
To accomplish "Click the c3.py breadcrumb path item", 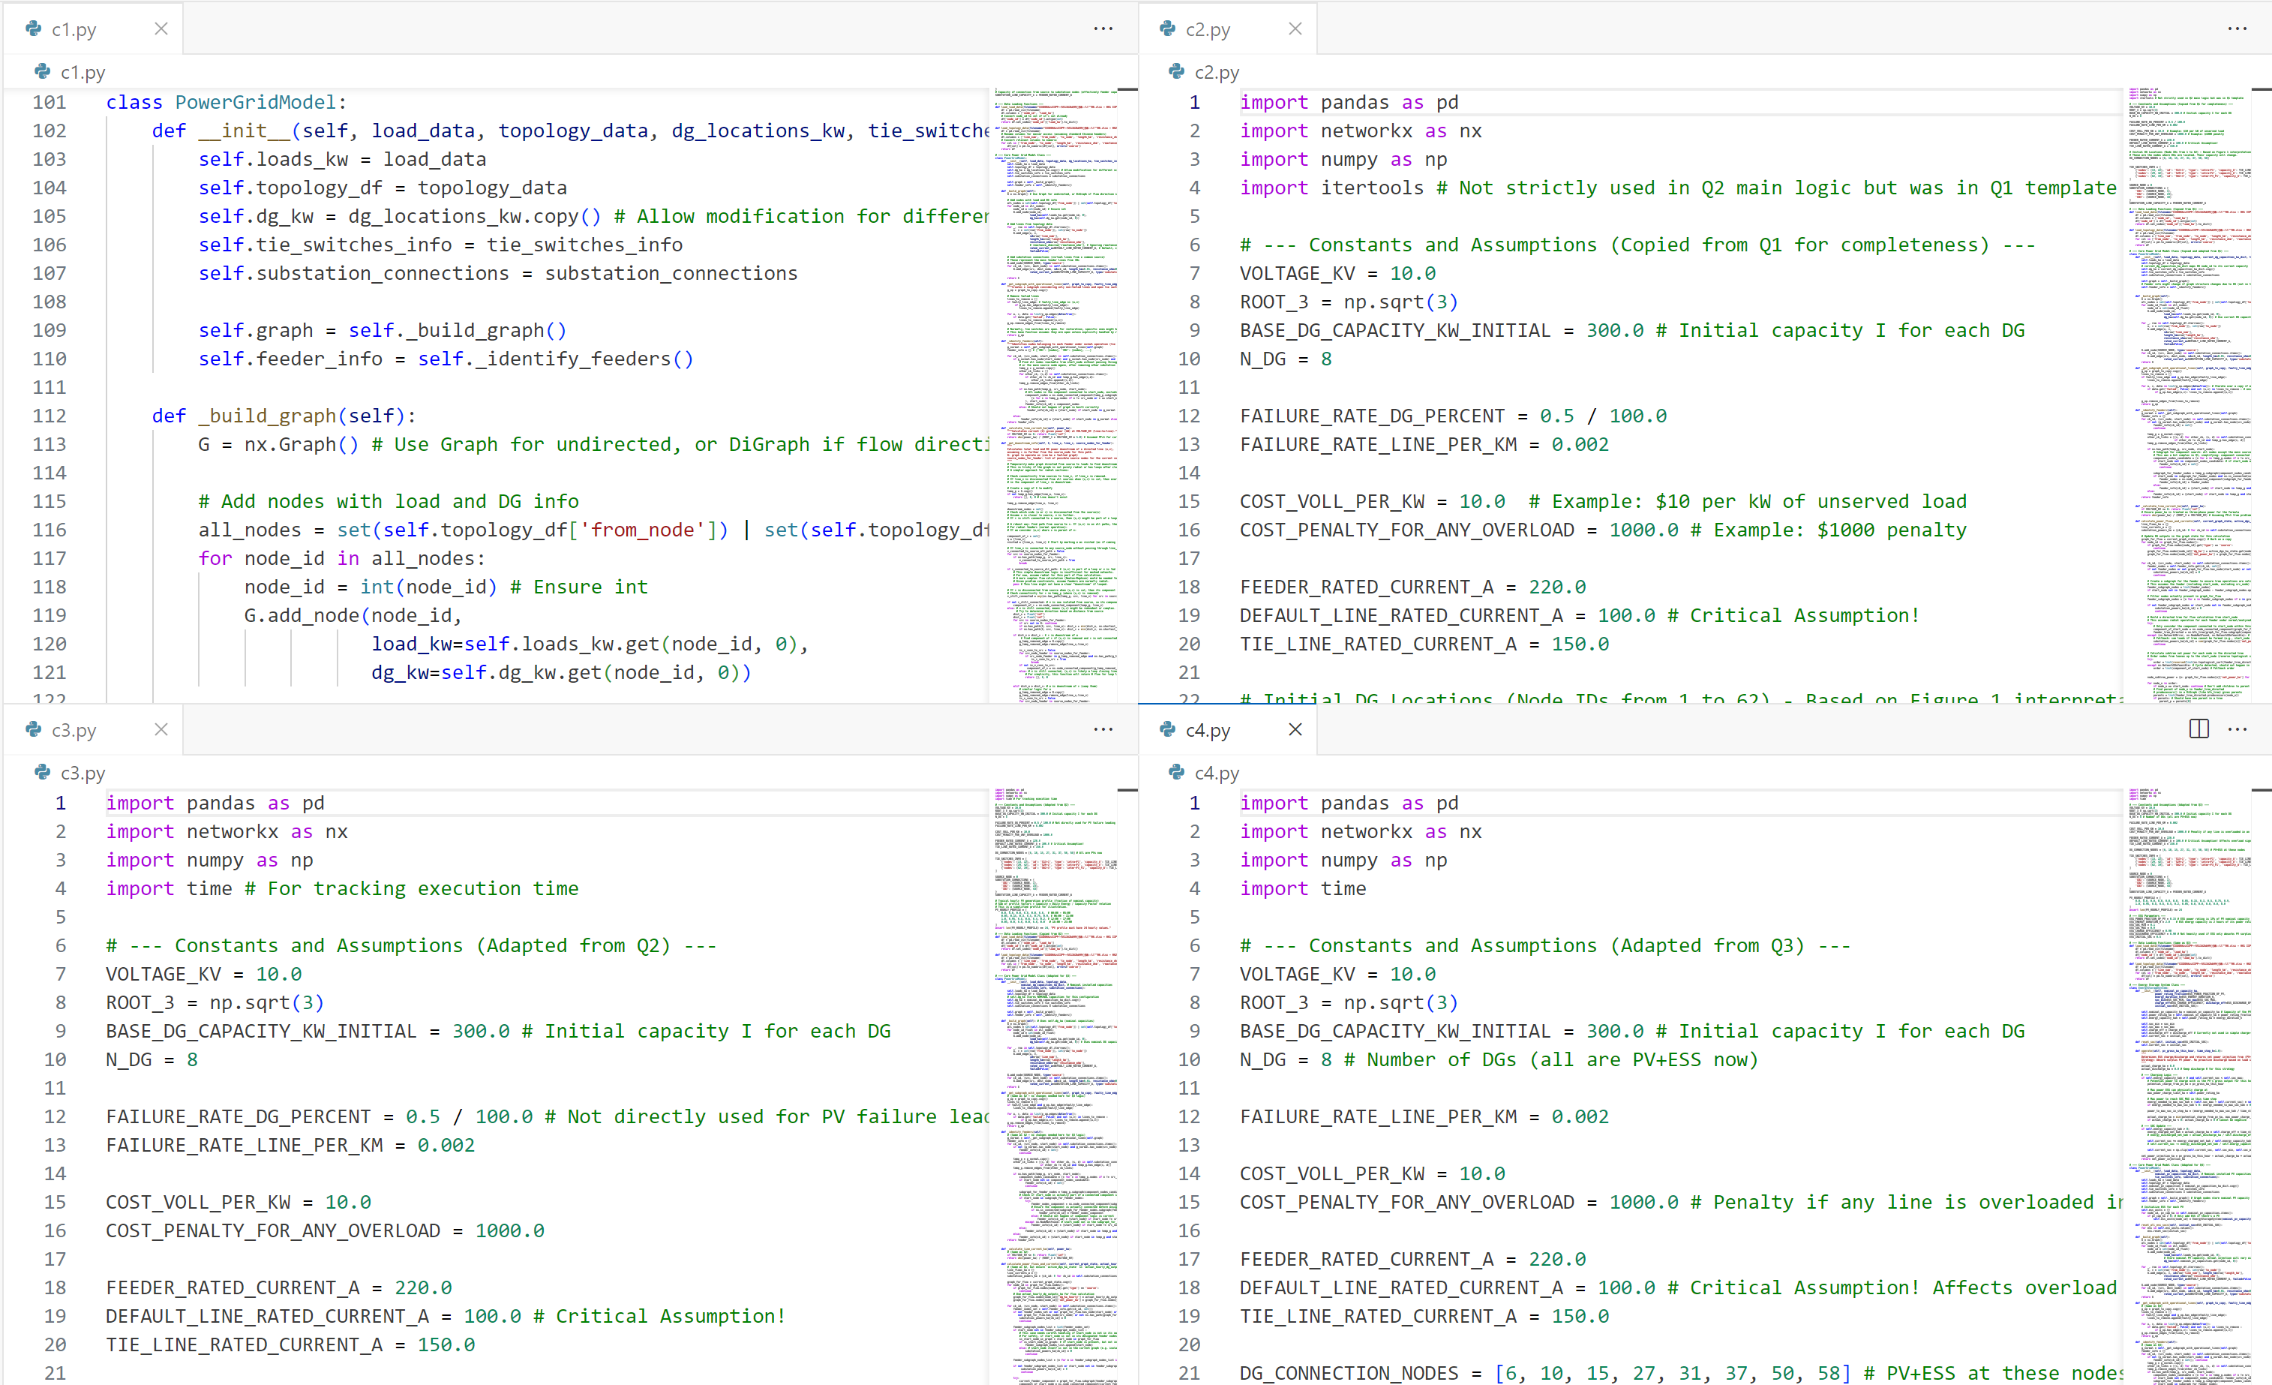I will [82, 773].
